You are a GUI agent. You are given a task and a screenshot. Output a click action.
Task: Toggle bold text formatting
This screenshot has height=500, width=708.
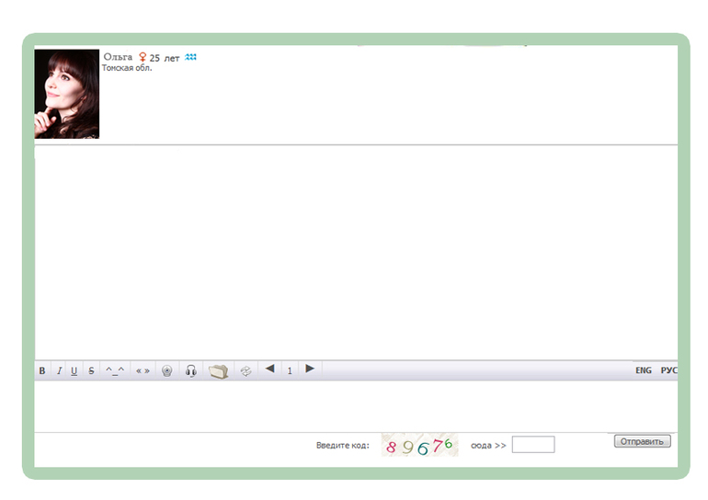(42, 371)
